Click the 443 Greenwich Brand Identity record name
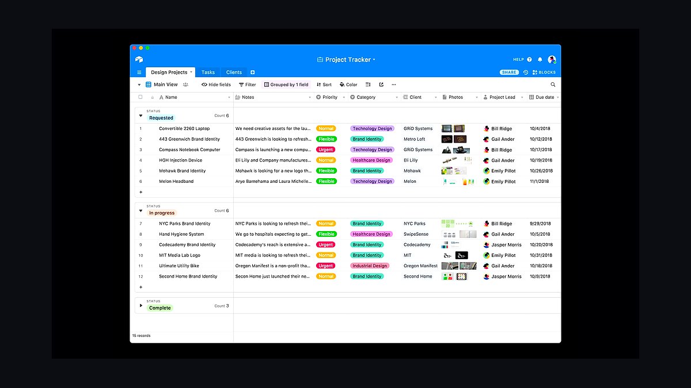The width and height of the screenshot is (691, 388). [x=189, y=139]
